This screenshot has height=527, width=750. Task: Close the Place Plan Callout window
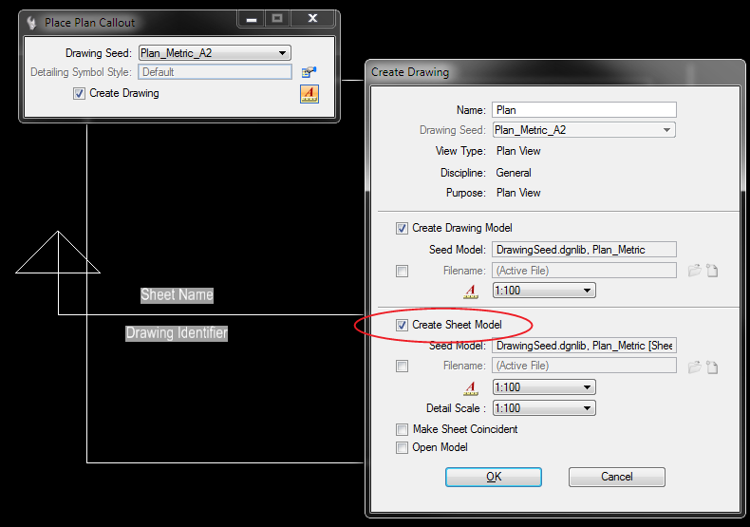click(313, 19)
